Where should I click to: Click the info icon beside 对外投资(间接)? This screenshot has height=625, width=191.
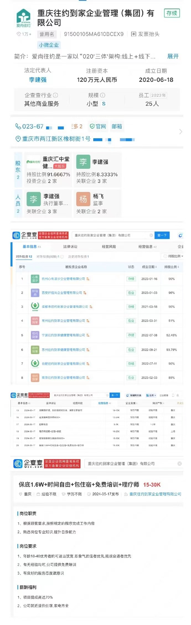[62, 257]
